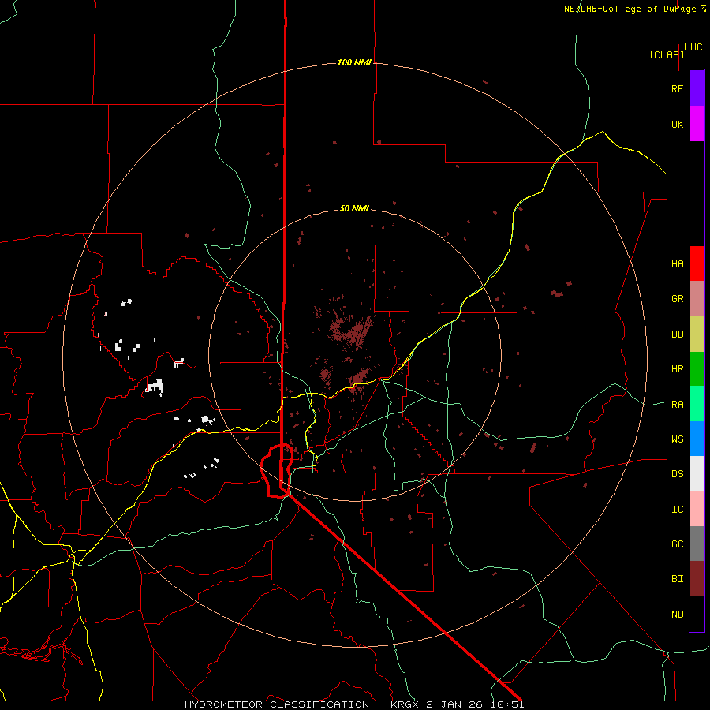The height and width of the screenshot is (710, 710).
Task: Select the light pink IC legend swatch
Action: coord(697,509)
